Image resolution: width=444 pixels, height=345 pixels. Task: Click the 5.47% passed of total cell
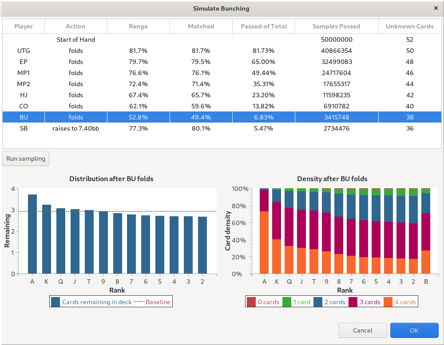(x=264, y=128)
